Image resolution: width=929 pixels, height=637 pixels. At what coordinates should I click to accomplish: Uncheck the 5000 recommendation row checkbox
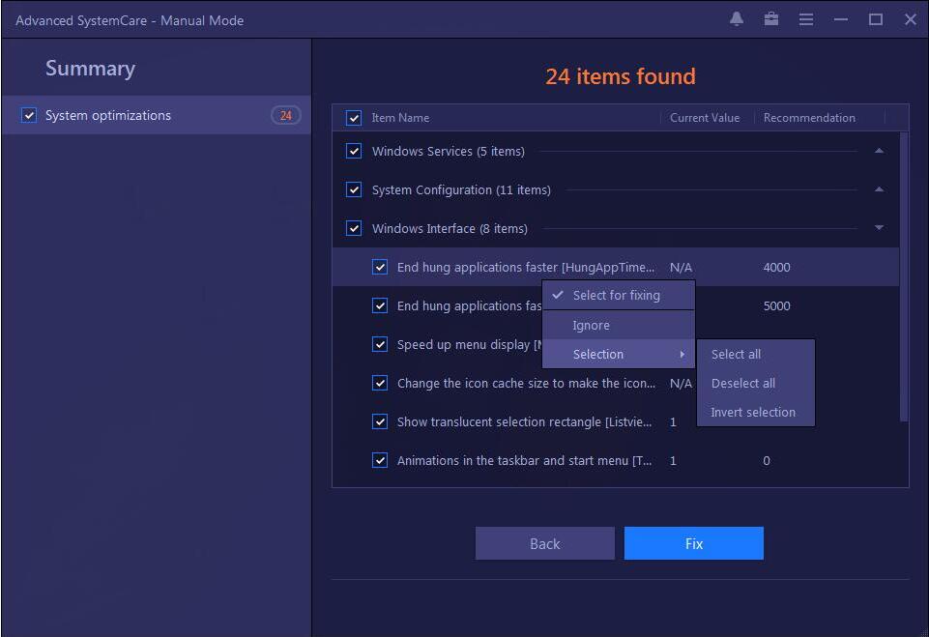tap(380, 305)
